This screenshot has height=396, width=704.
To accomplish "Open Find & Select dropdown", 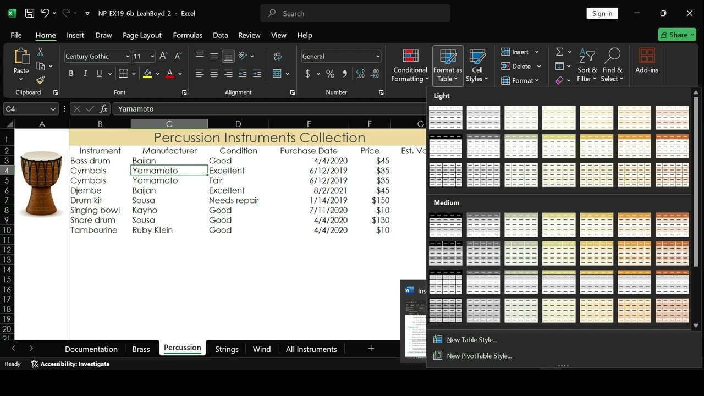I will 612,65.
